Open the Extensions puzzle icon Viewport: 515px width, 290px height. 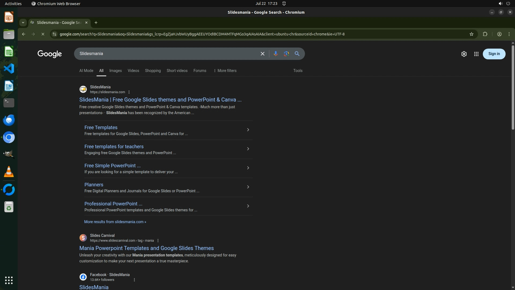485,34
